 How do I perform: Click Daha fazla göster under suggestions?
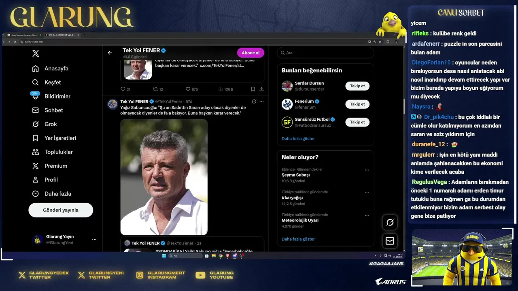point(298,139)
